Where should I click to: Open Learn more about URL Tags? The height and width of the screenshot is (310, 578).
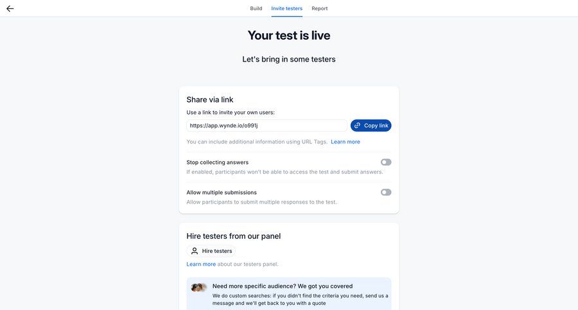tap(346, 142)
